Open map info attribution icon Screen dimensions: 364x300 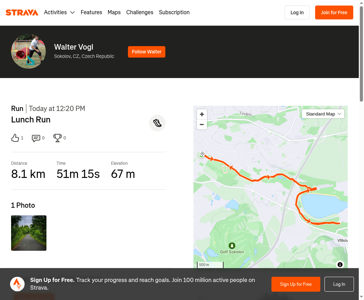(x=340, y=265)
